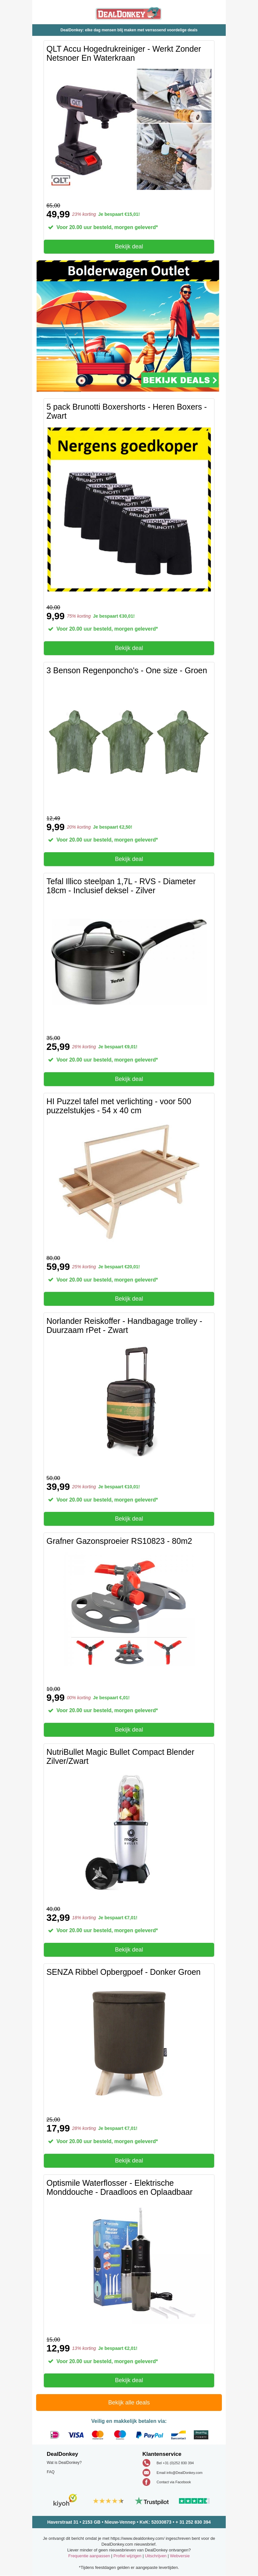The height and width of the screenshot is (2576, 258).
Task: Open the Norlander Reiskoffer product image
Action: 128,1400
